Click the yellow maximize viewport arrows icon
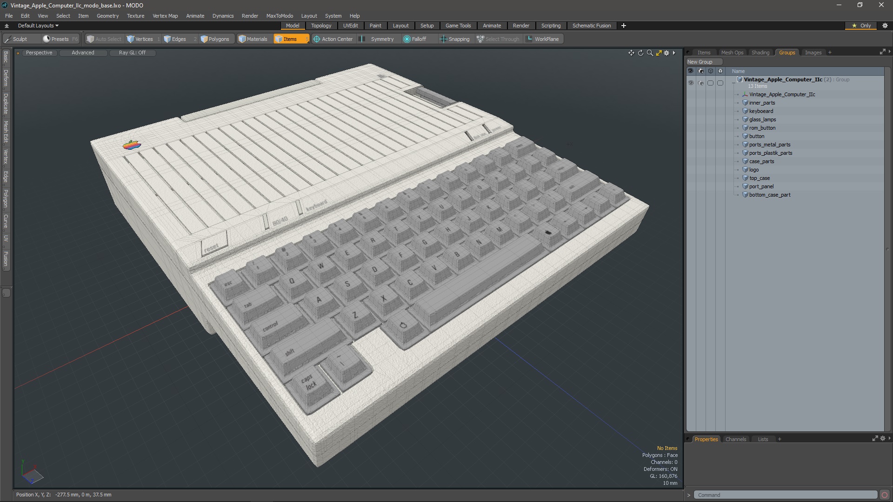The width and height of the screenshot is (893, 502). coord(659,53)
